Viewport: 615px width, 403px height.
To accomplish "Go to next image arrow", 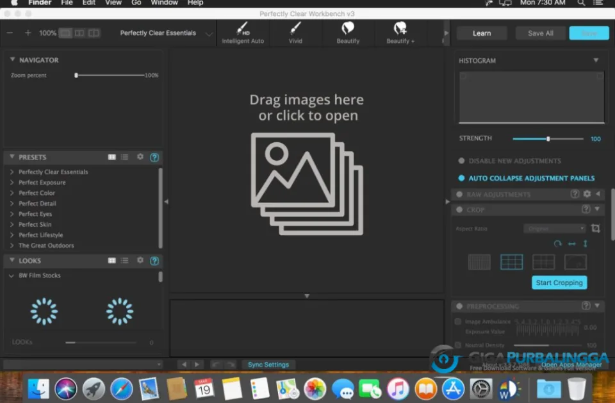I will point(197,365).
